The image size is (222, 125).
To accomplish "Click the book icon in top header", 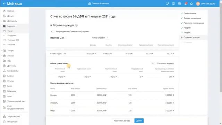I will (x=173, y=4).
